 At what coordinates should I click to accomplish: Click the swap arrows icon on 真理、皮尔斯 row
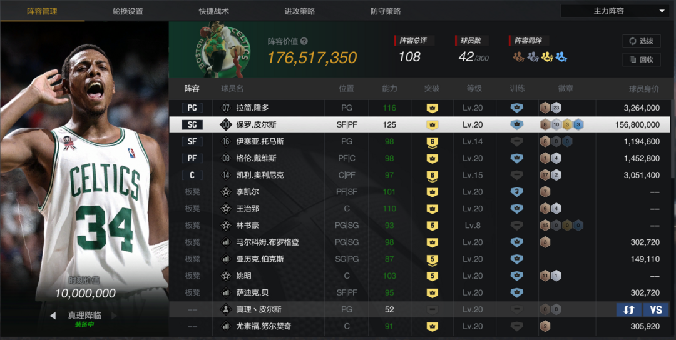[x=628, y=309]
